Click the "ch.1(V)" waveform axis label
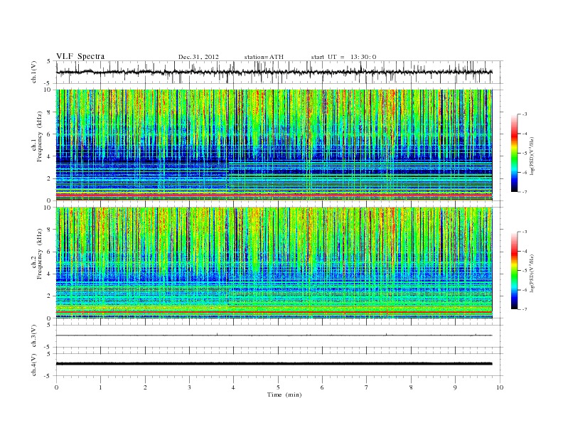The image size is (563, 435). [34, 72]
